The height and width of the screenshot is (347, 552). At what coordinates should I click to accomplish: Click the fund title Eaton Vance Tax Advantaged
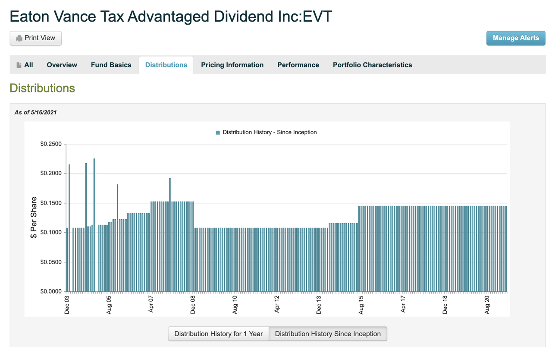point(171,16)
